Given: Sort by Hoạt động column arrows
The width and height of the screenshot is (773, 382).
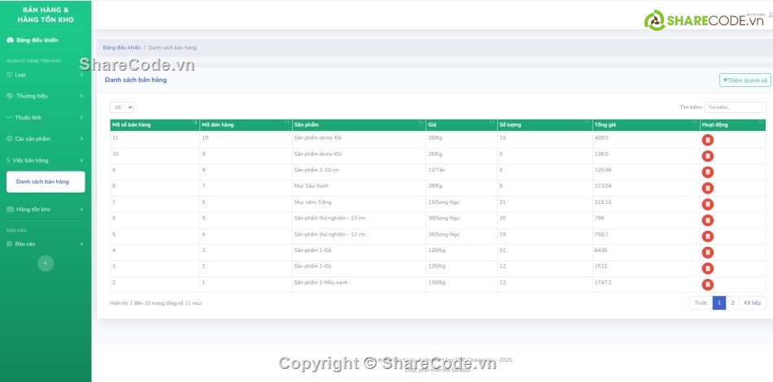Looking at the screenshot, I should click(x=761, y=123).
